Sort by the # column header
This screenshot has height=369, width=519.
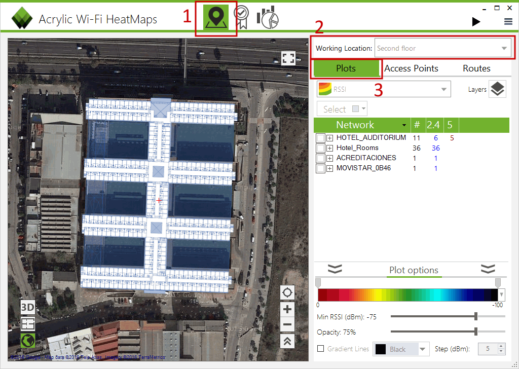click(x=417, y=125)
